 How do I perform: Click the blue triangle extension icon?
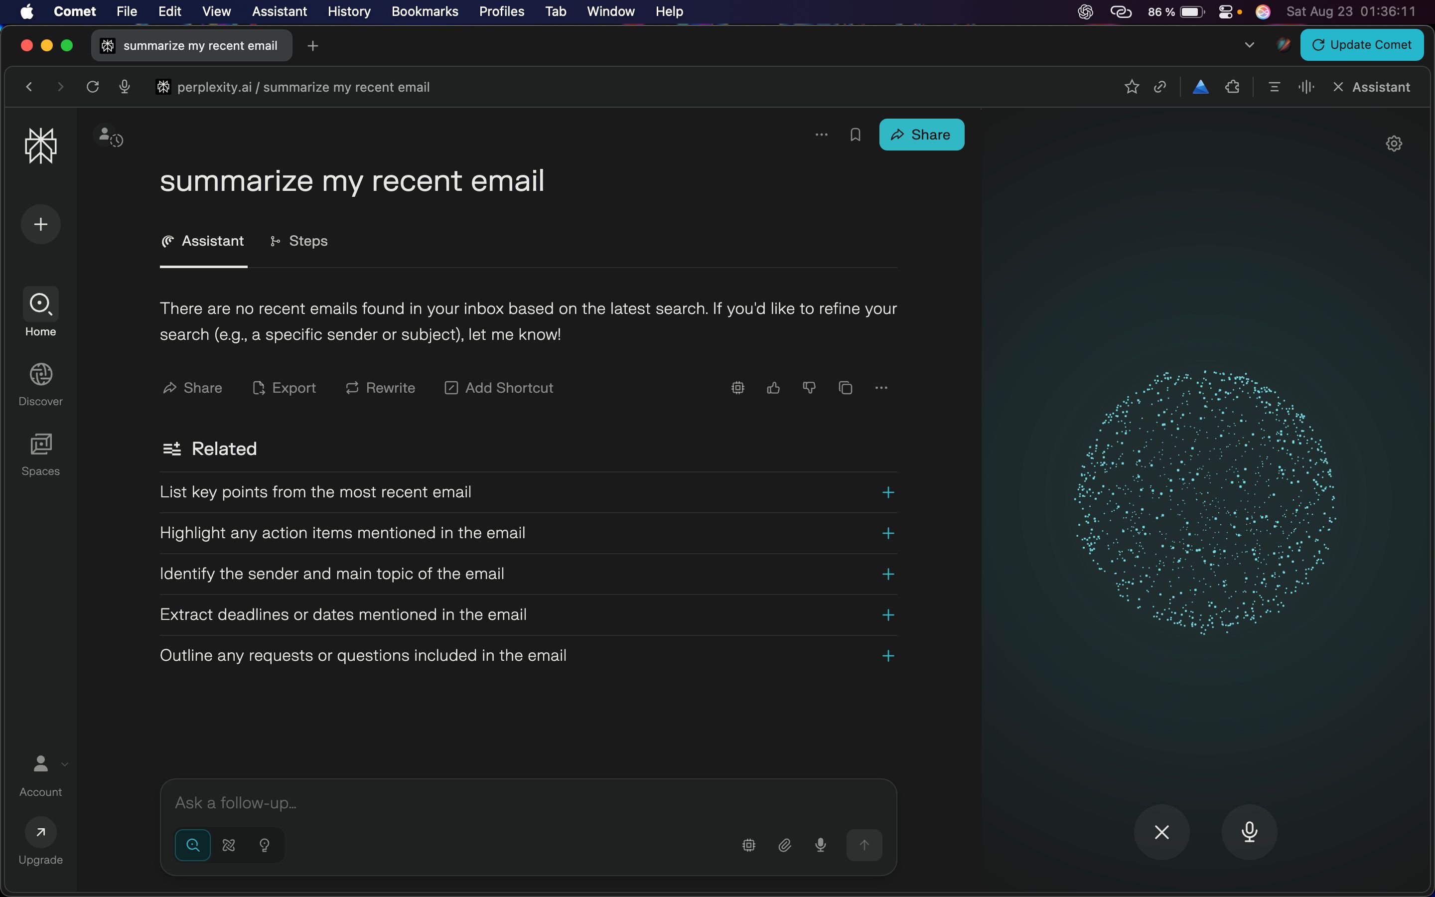1201,87
